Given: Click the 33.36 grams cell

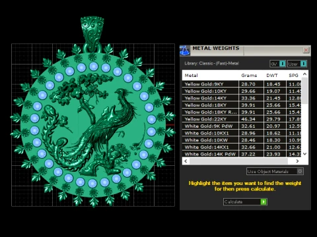Looking at the screenshot, I should click(x=251, y=98).
